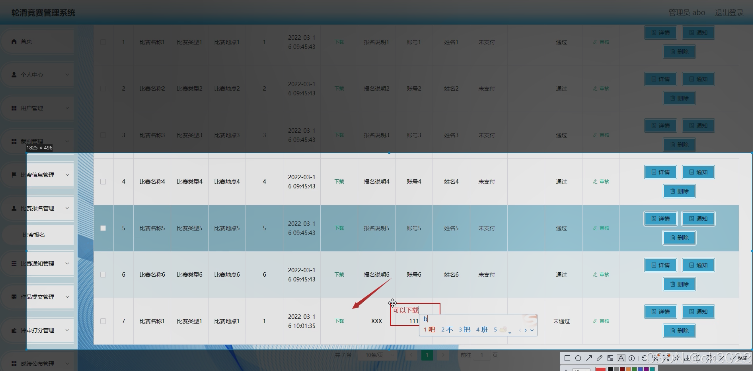Expand IME candidate list arrow

pyautogui.click(x=532, y=330)
